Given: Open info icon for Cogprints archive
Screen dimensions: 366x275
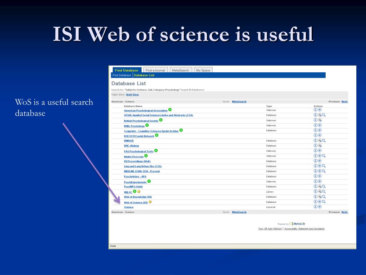Looking at the screenshot, I should pos(315,130).
